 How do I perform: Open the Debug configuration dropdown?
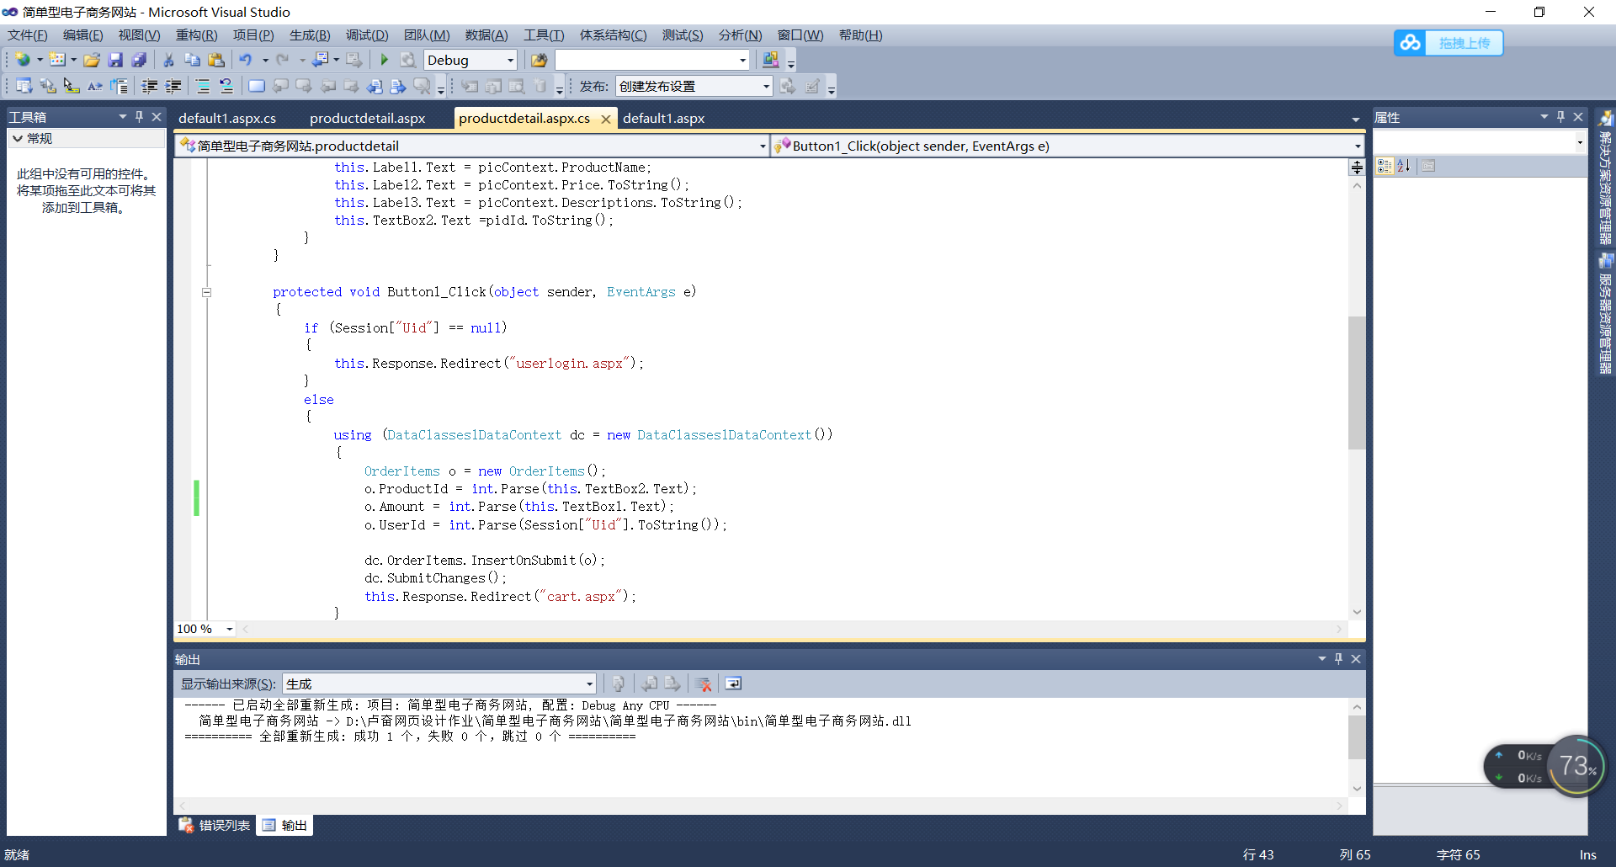tap(510, 60)
